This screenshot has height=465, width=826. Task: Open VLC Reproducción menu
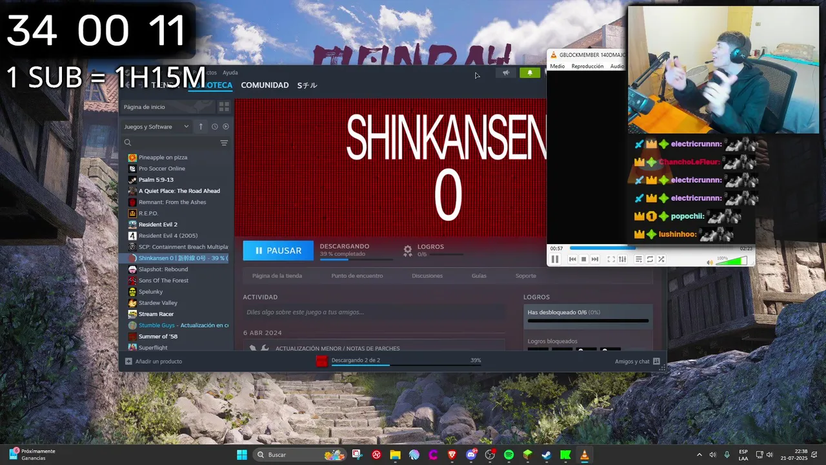click(x=587, y=66)
